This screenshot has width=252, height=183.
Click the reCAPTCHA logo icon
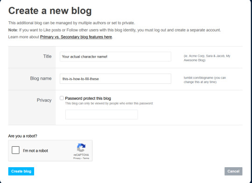pyautogui.click(x=81, y=148)
